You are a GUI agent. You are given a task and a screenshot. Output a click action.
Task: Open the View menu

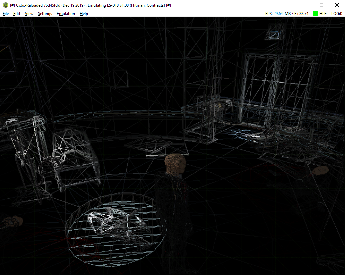pos(29,14)
